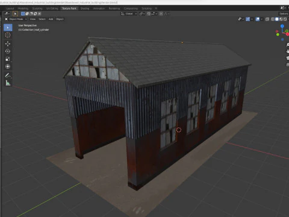
Task: Switch to Layout workspace tab
Action: [10, 8]
